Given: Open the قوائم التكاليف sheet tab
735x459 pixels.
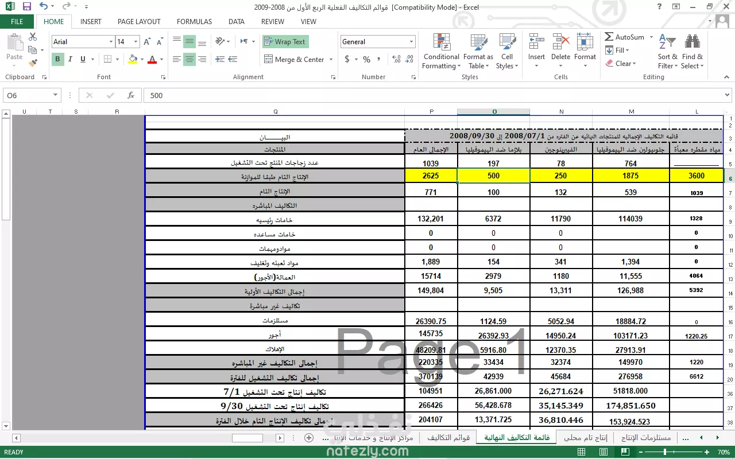Looking at the screenshot, I should pyautogui.click(x=448, y=438).
